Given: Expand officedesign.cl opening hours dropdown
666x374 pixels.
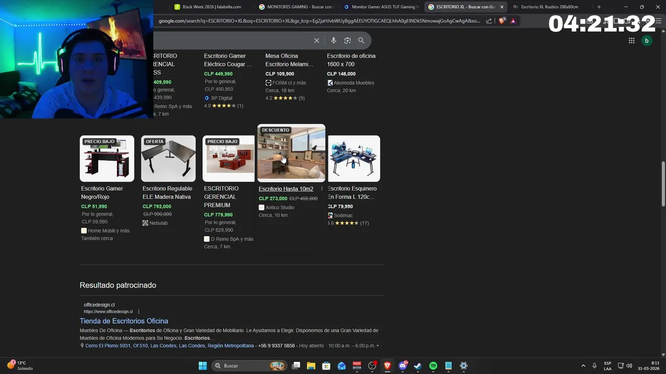Looking at the screenshot, I should (x=378, y=346).
